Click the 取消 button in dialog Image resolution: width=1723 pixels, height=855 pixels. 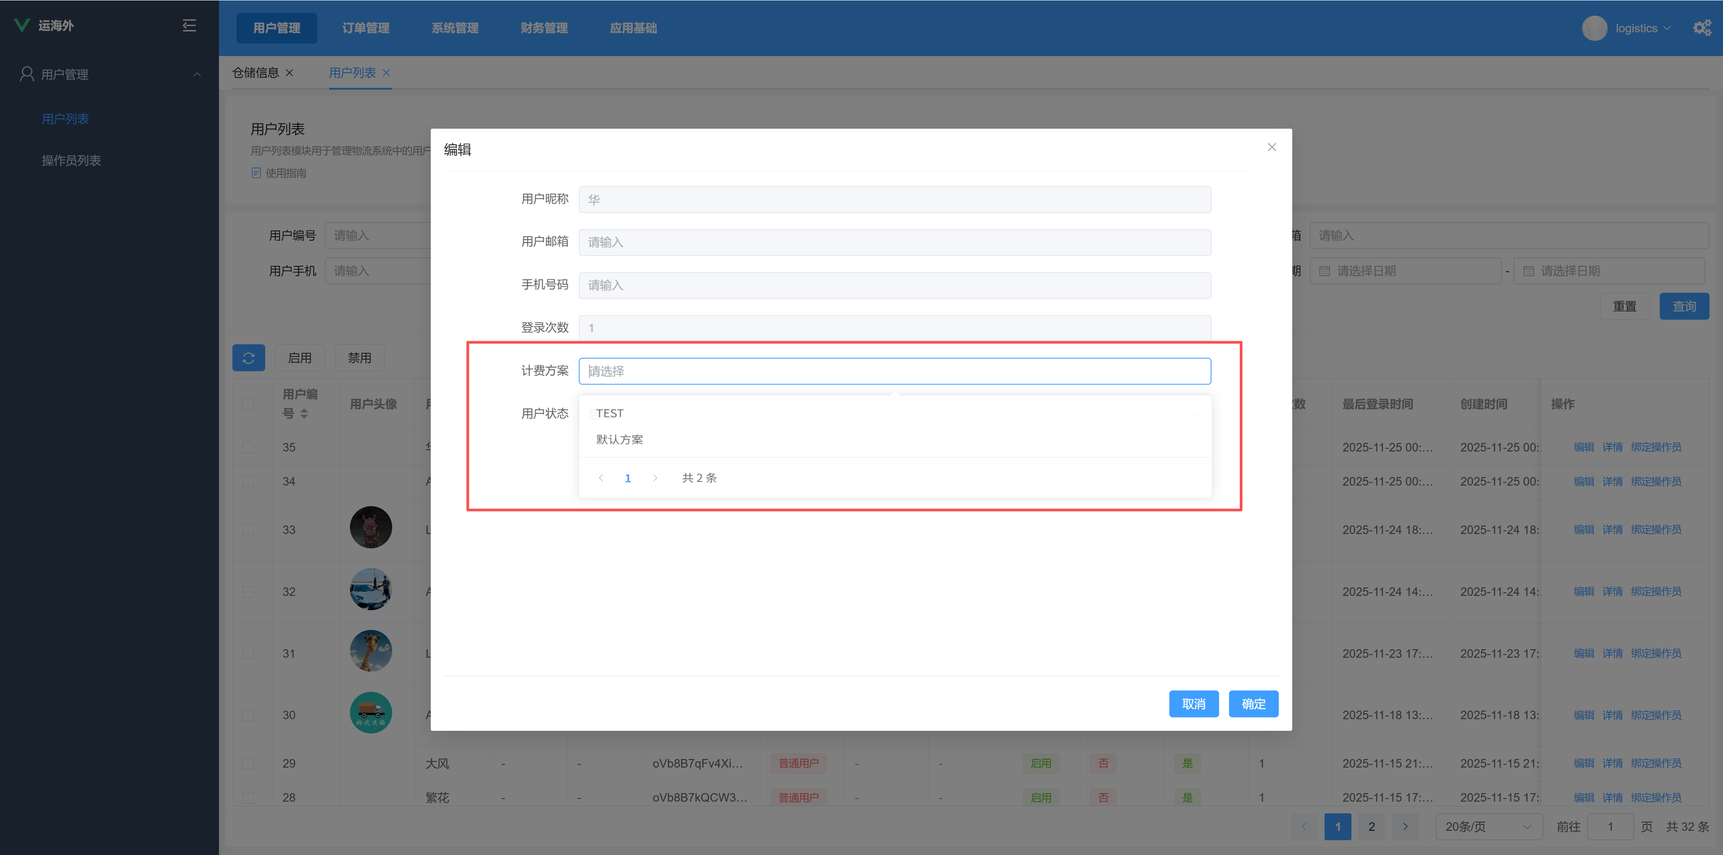pyautogui.click(x=1193, y=704)
